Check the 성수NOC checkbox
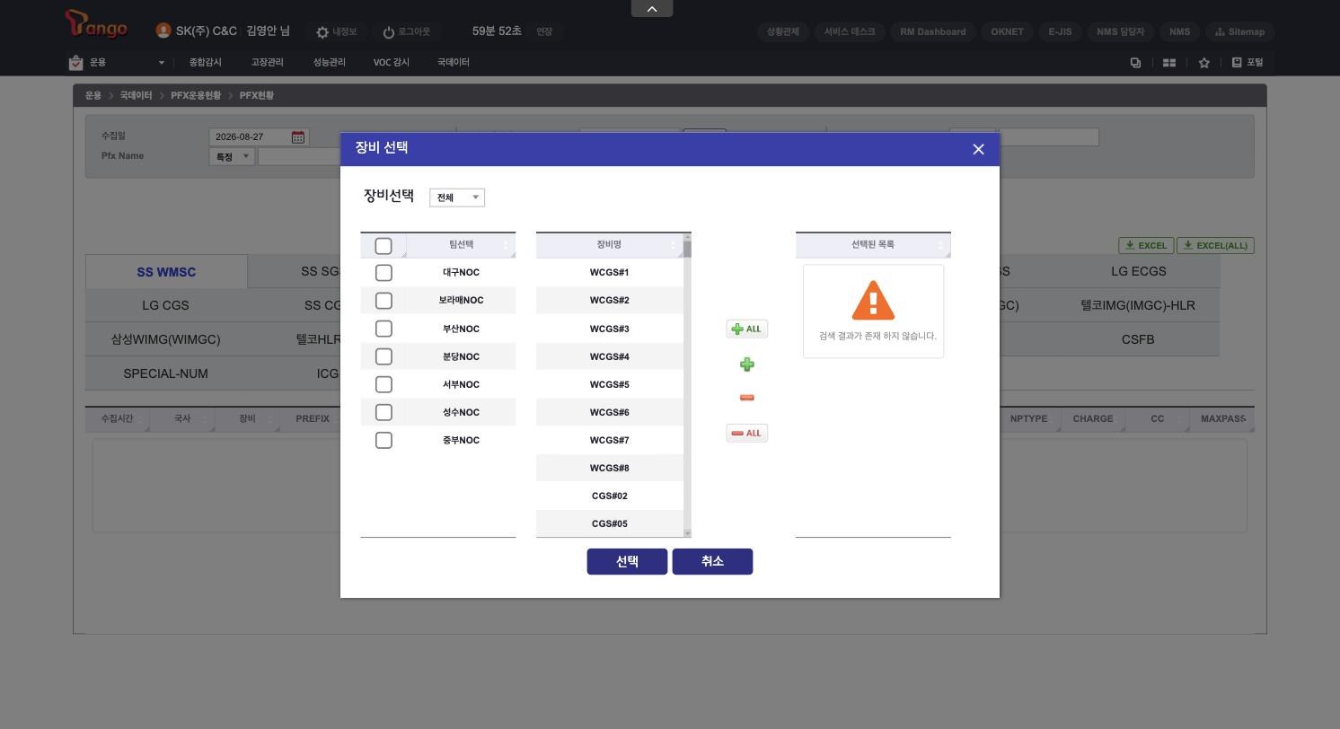Image resolution: width=1340 pixels, height=729 pixels. point(383,412)
